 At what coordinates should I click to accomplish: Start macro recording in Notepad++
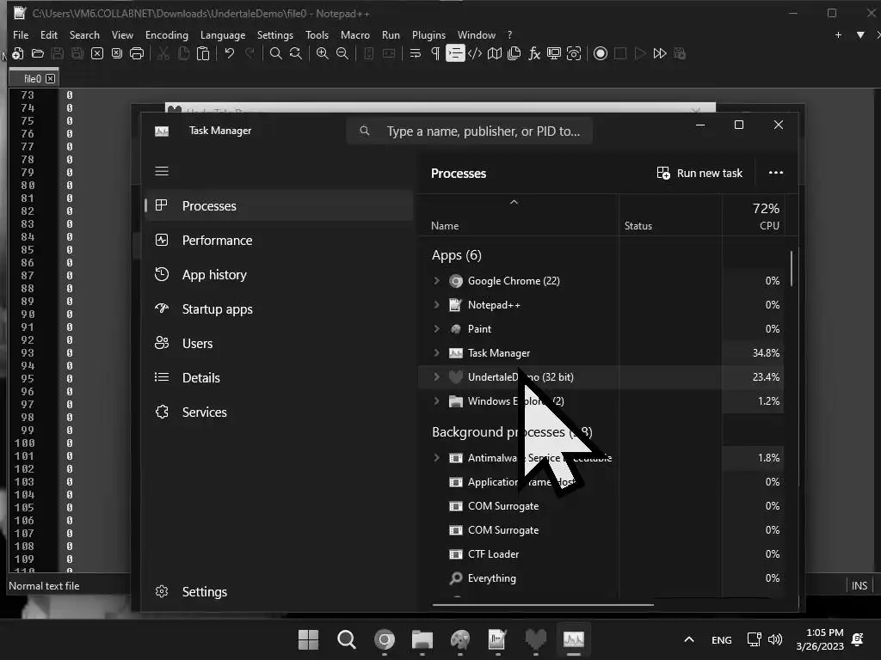coord(601,53)
